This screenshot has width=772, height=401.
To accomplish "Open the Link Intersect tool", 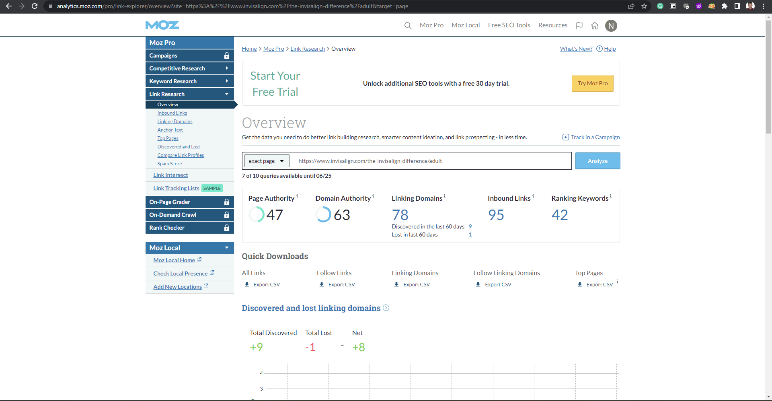I will [170, 175].
